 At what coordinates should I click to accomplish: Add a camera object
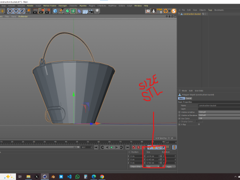91,11
